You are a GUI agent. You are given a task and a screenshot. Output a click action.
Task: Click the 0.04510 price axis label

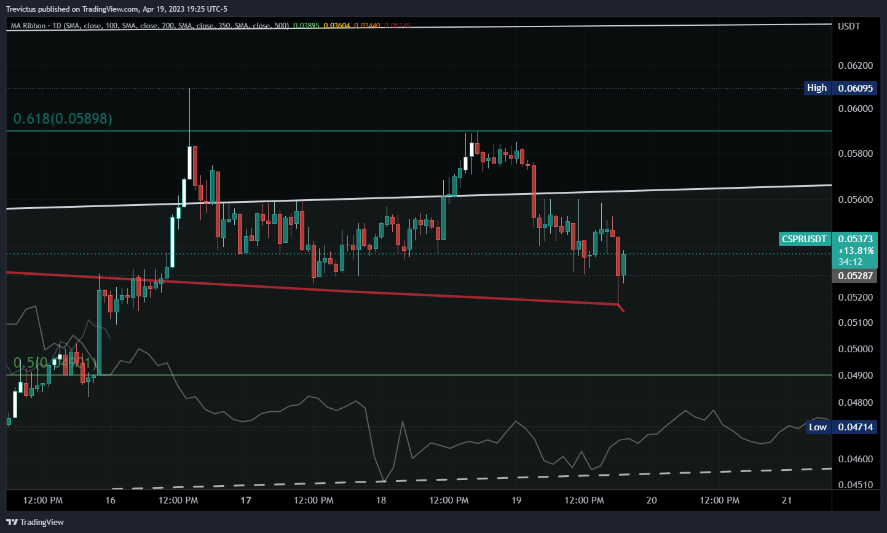coord(856,485)
